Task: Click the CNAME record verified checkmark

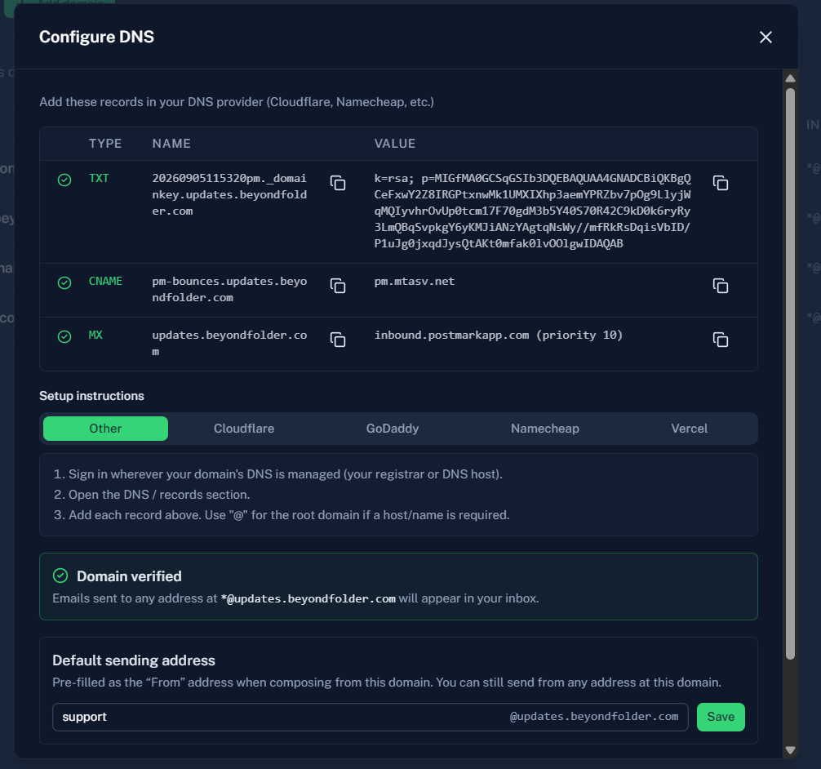Action: [x=64, y=283]
